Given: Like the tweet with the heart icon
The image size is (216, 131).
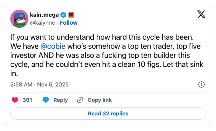Looking at the screenshot, I should pos(15,100).
